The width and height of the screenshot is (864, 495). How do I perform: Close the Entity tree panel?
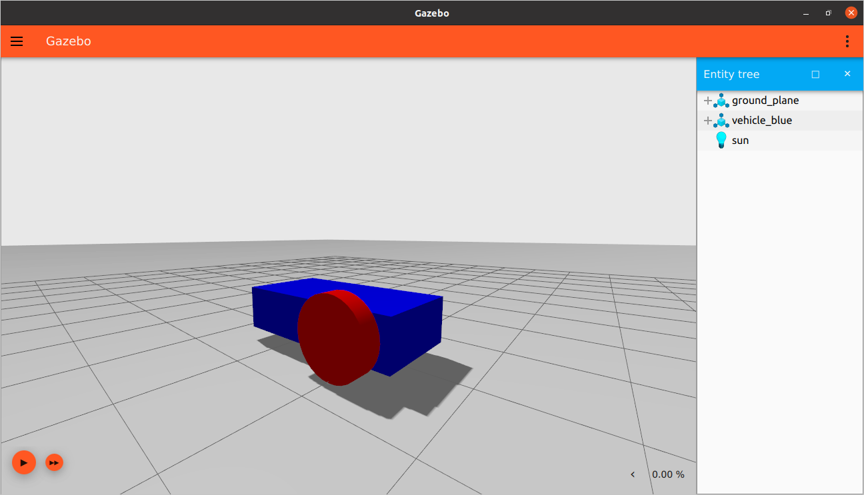(x=847, y=74)
